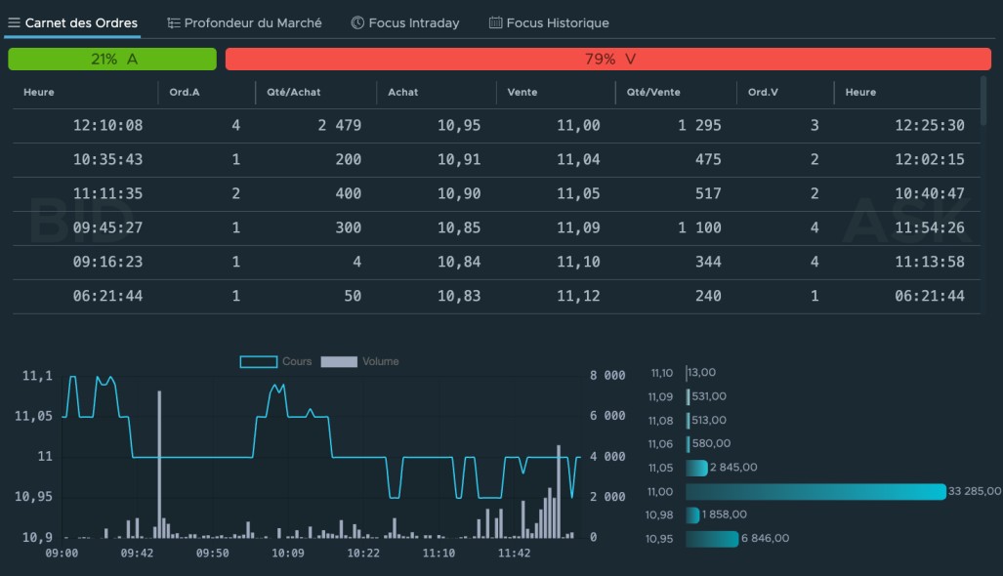Sort by the Ord.V column header
1003x576 pixels.
pos(763,93)
